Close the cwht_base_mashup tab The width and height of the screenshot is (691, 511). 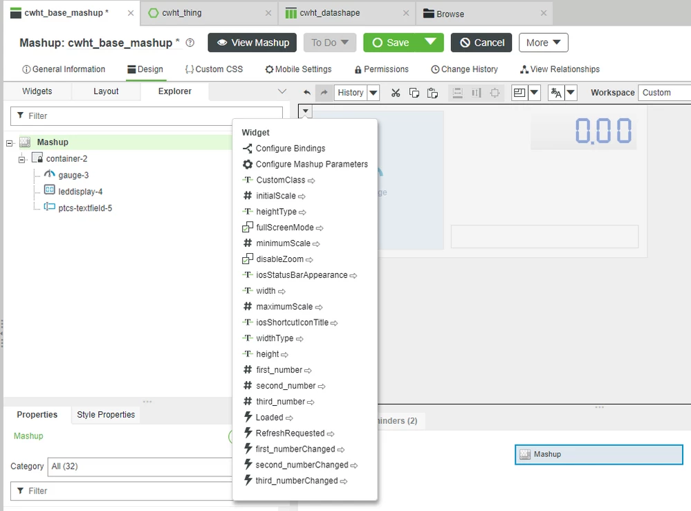pos(131,12)
